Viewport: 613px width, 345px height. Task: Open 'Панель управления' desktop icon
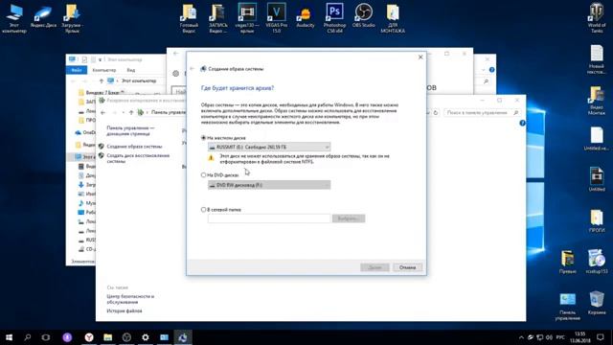click(567, 307)
